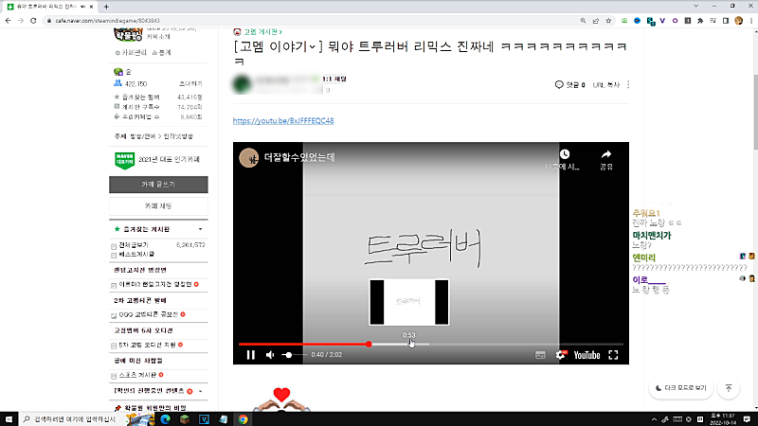Viewport: 758px width, 426px height.
Task: Collapse the 즐겨찾는 게시판 section arrow
Action: pos(201,229)
